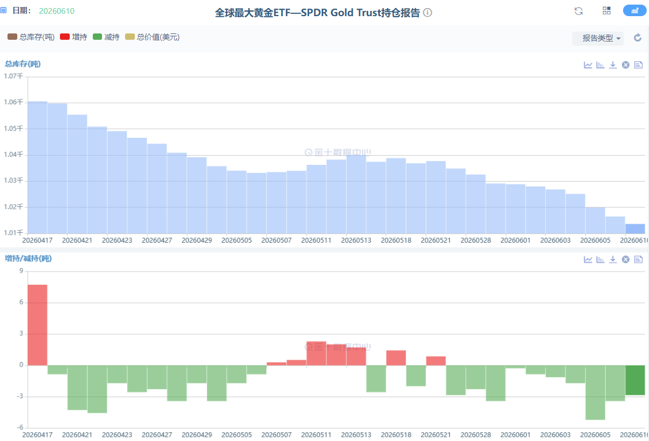Select the first inventory bar at 20260417
Viewport: 649px width, 441px height.
[x=37, y=167]
